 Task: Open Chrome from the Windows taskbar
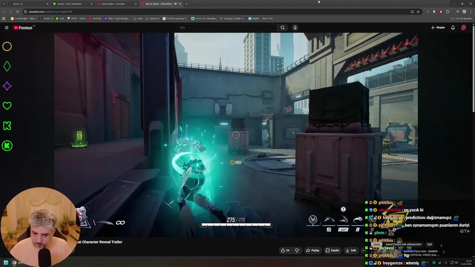click(x=14, y=263)
